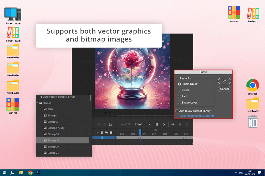Select the Path radio button
Viewport: 265px width, 176px height.
pyautogui.click(x=179, y=96)
